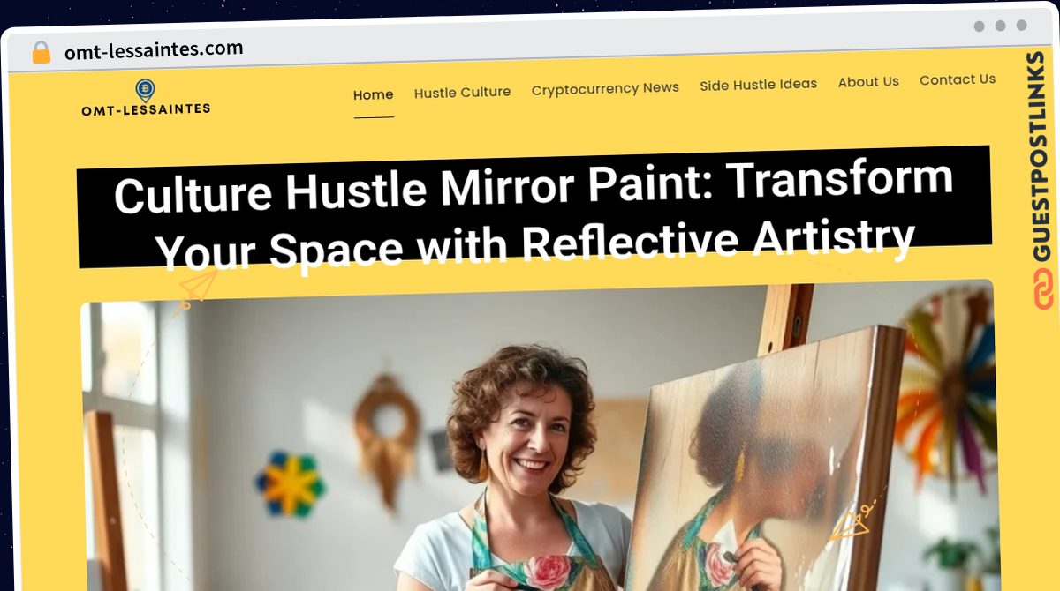The image size is (1060, 591).
Task: Open Side Hustle Ideas page
Action: 758,85
